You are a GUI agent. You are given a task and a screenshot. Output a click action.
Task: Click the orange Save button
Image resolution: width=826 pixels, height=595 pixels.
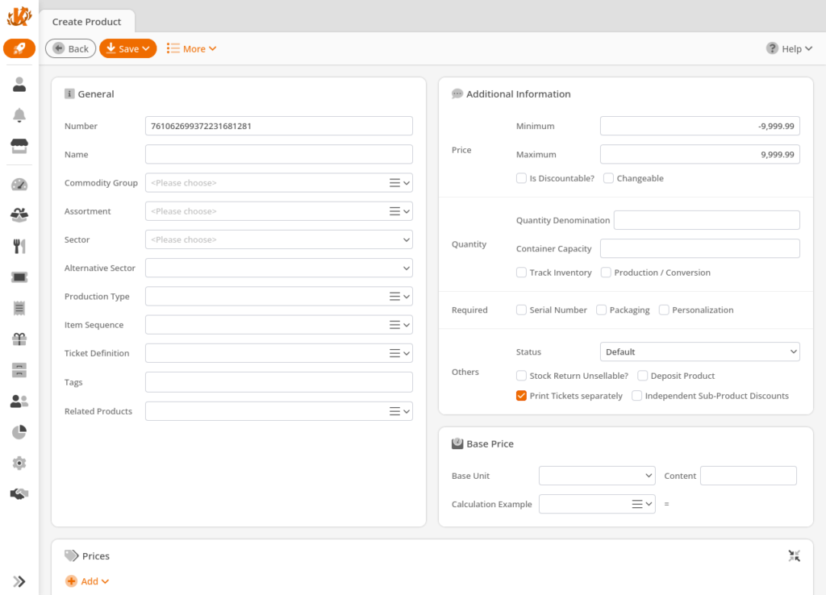click(x=128, y=48)
